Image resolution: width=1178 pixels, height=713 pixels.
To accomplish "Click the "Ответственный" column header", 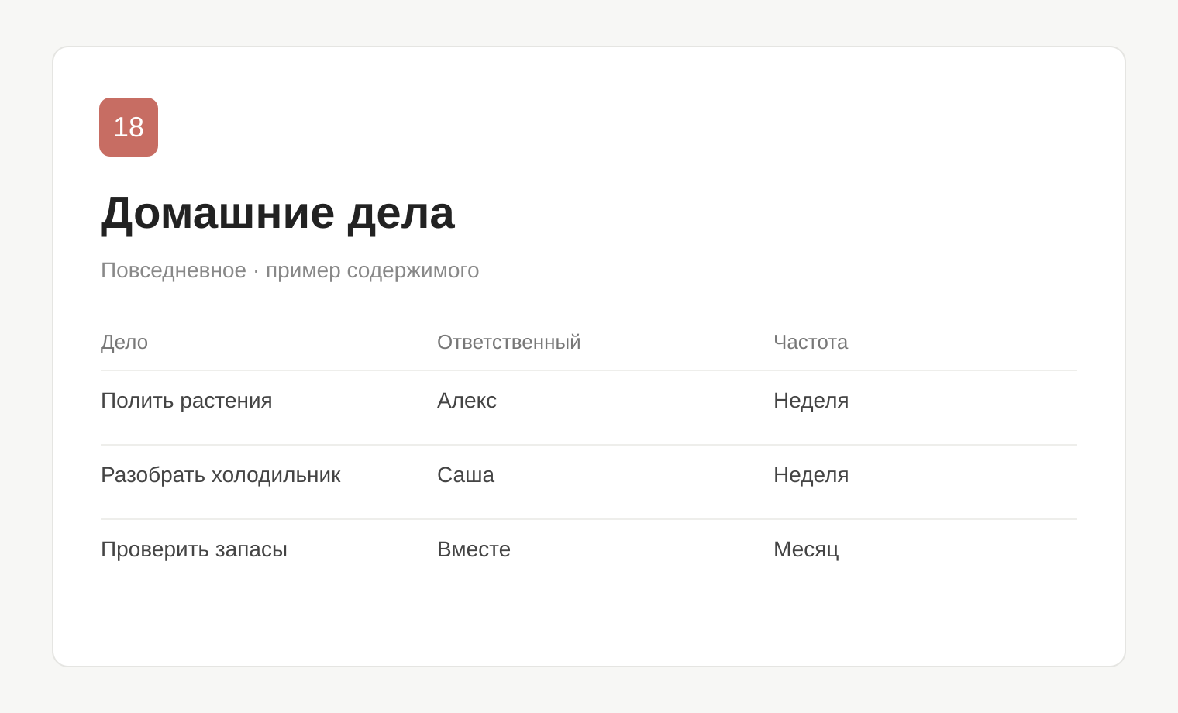I will click(508, 342).
